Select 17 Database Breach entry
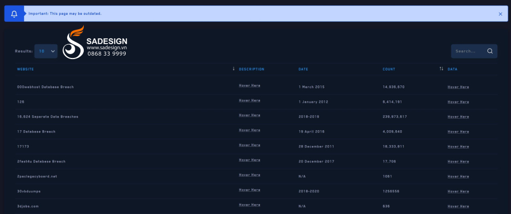The width and height of the screenshot is (511, 214). point(36,131)
